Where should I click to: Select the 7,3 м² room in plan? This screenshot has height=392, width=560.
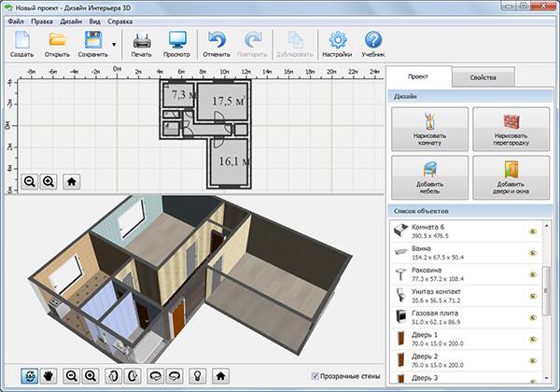tap(178, 95)
